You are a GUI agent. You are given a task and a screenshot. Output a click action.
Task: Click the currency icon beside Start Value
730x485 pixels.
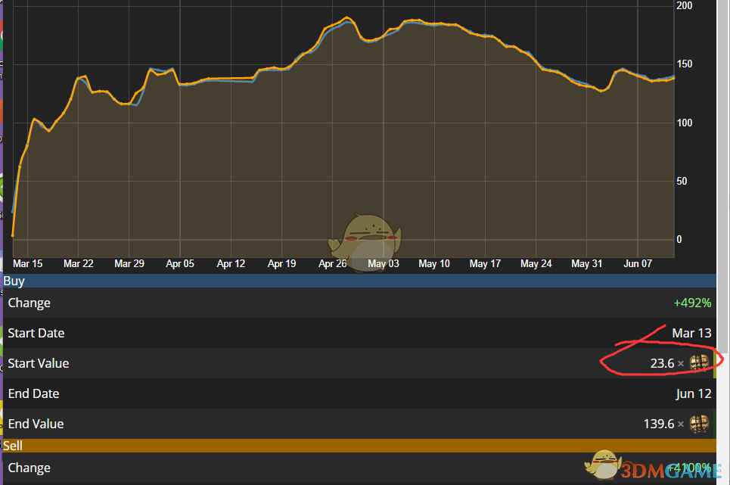pos(699,363)
